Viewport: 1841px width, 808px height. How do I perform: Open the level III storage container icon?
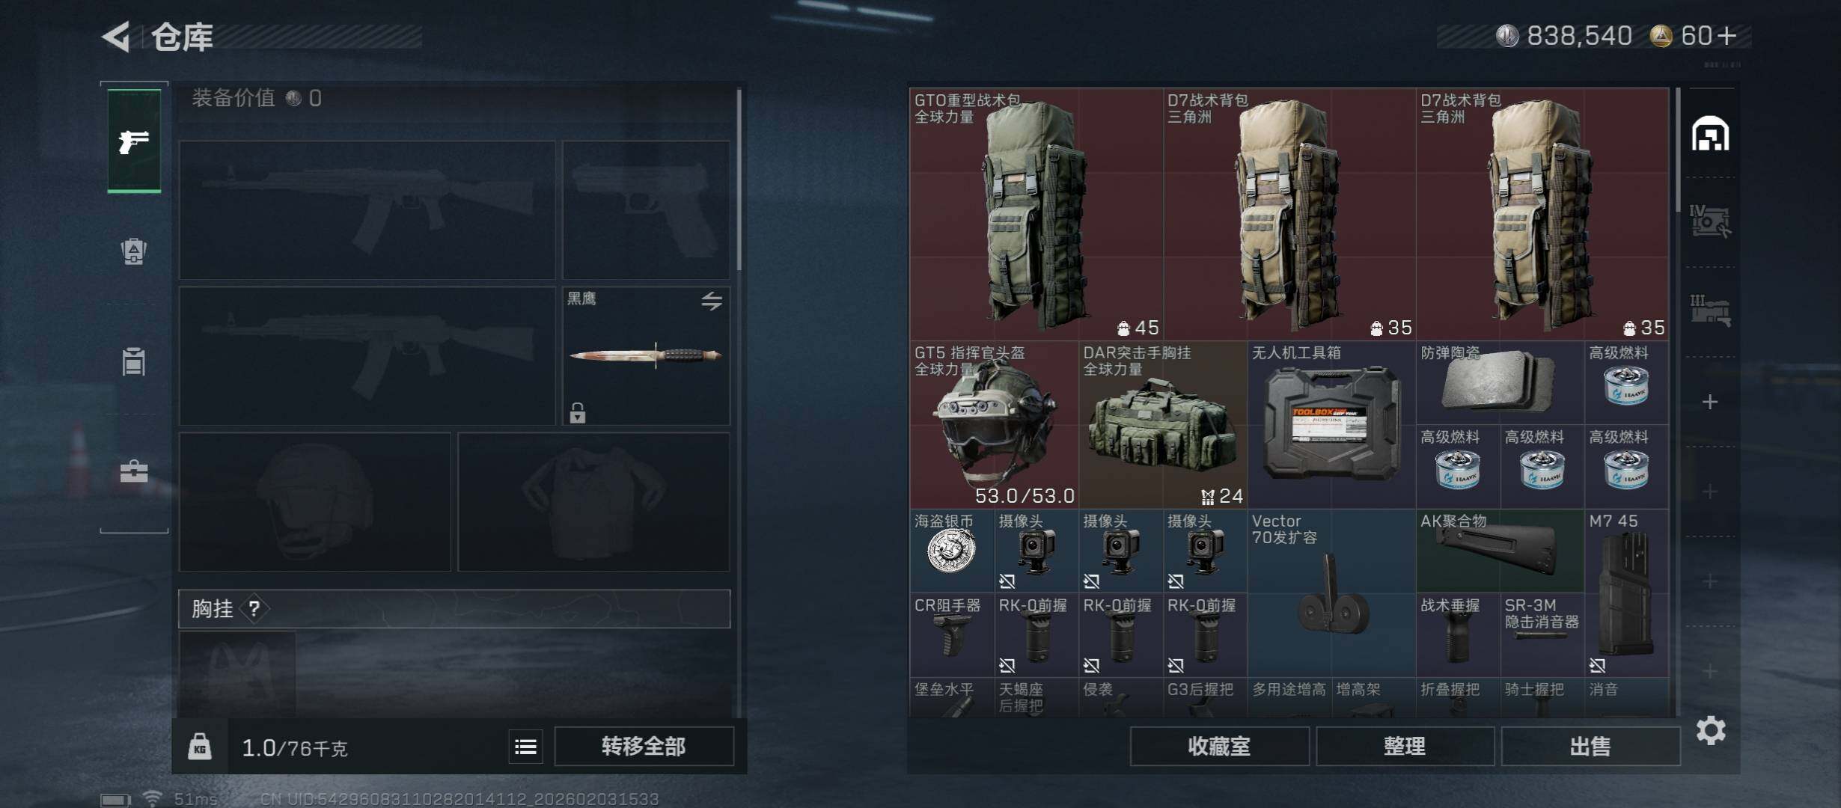pos(1710,310)
